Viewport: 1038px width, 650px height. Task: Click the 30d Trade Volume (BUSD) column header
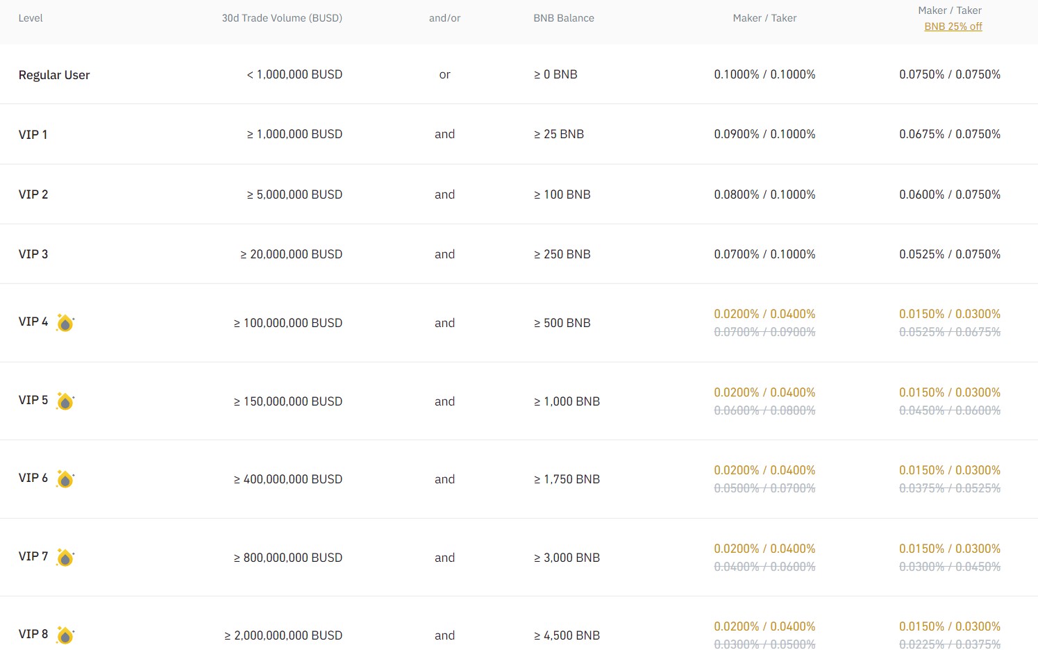coord(282,18)
